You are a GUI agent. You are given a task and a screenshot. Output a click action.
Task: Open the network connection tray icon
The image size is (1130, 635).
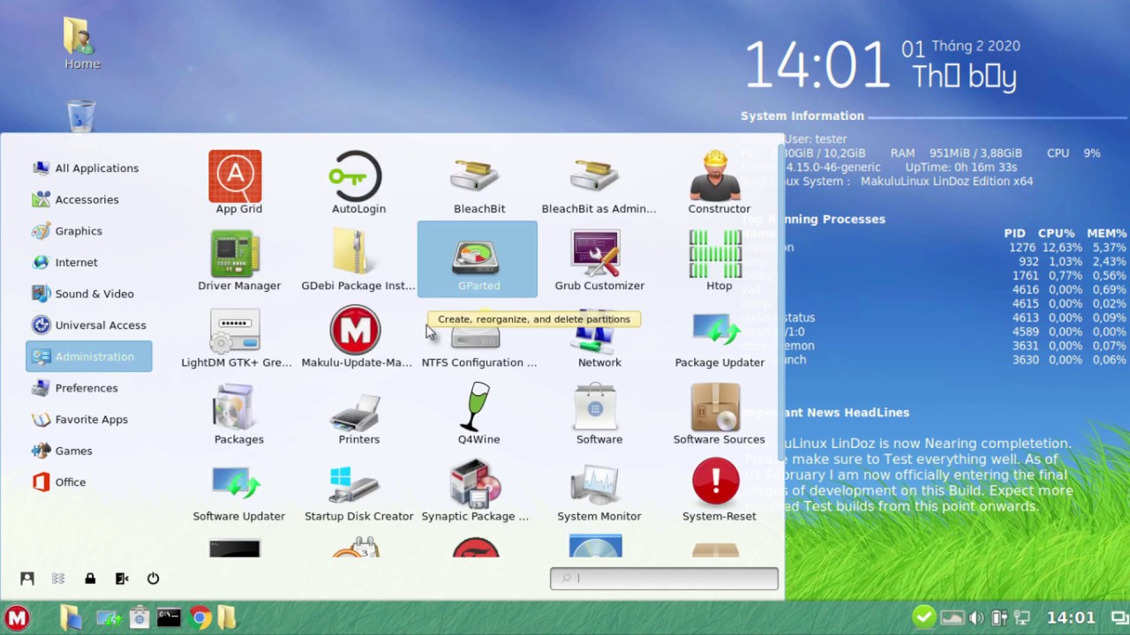1022,618
